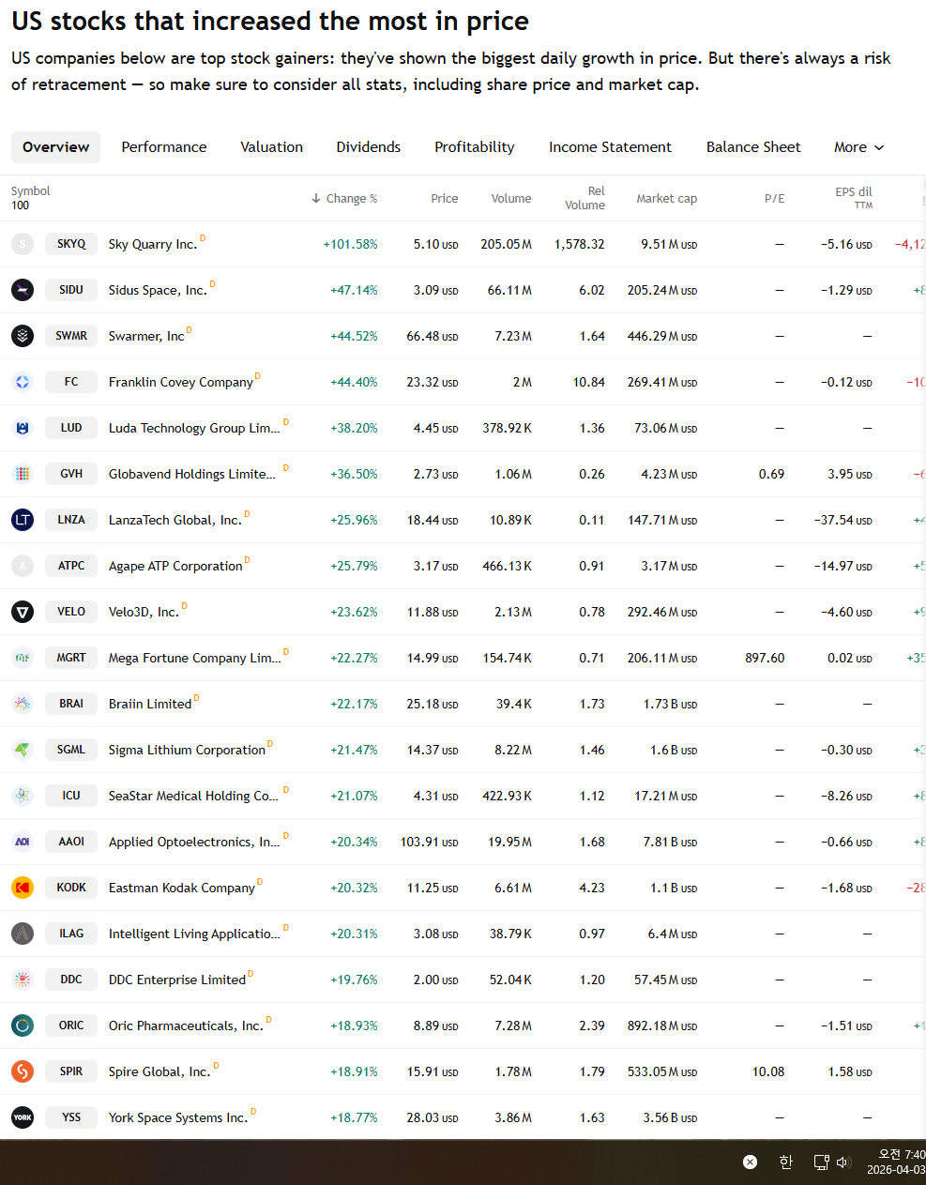Click the Agape ATP logo icon
Image resolution: width=926 pixels, height=1185 pixels.
click(x=23, y=566)
